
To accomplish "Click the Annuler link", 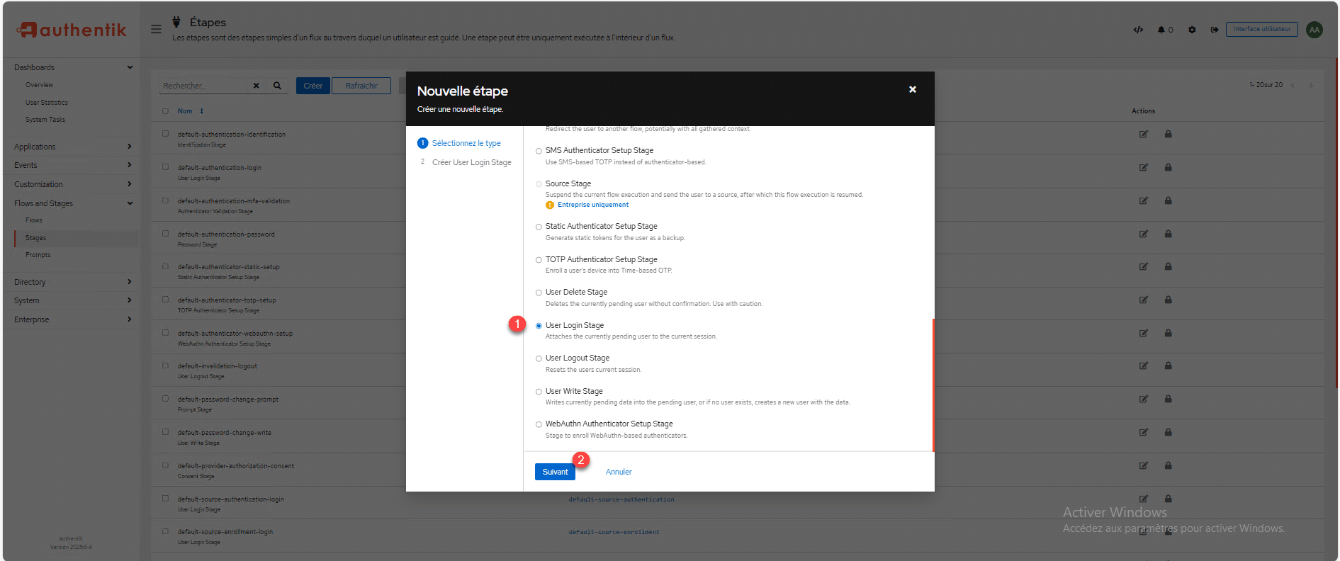I will [x=619, y=472].
